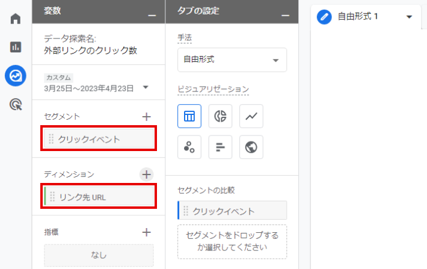Open the 自由形式 1 tab dropdown arrow

click(x=409, y=17)
